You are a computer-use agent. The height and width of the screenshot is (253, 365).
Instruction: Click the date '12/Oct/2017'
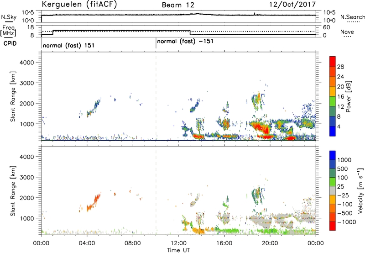point(292,5)
